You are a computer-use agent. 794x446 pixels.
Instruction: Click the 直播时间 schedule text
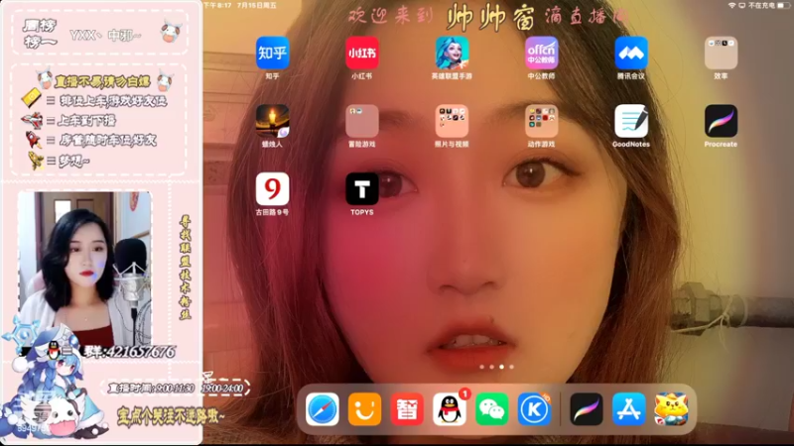click(x=176, y=388)
